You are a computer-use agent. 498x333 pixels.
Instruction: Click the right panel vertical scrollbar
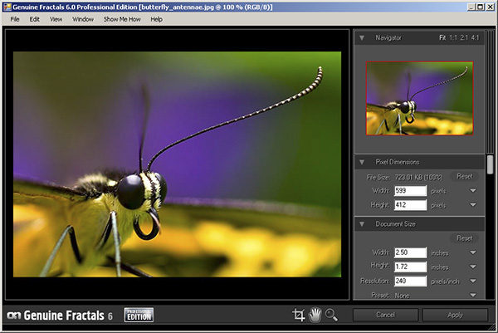490,166
